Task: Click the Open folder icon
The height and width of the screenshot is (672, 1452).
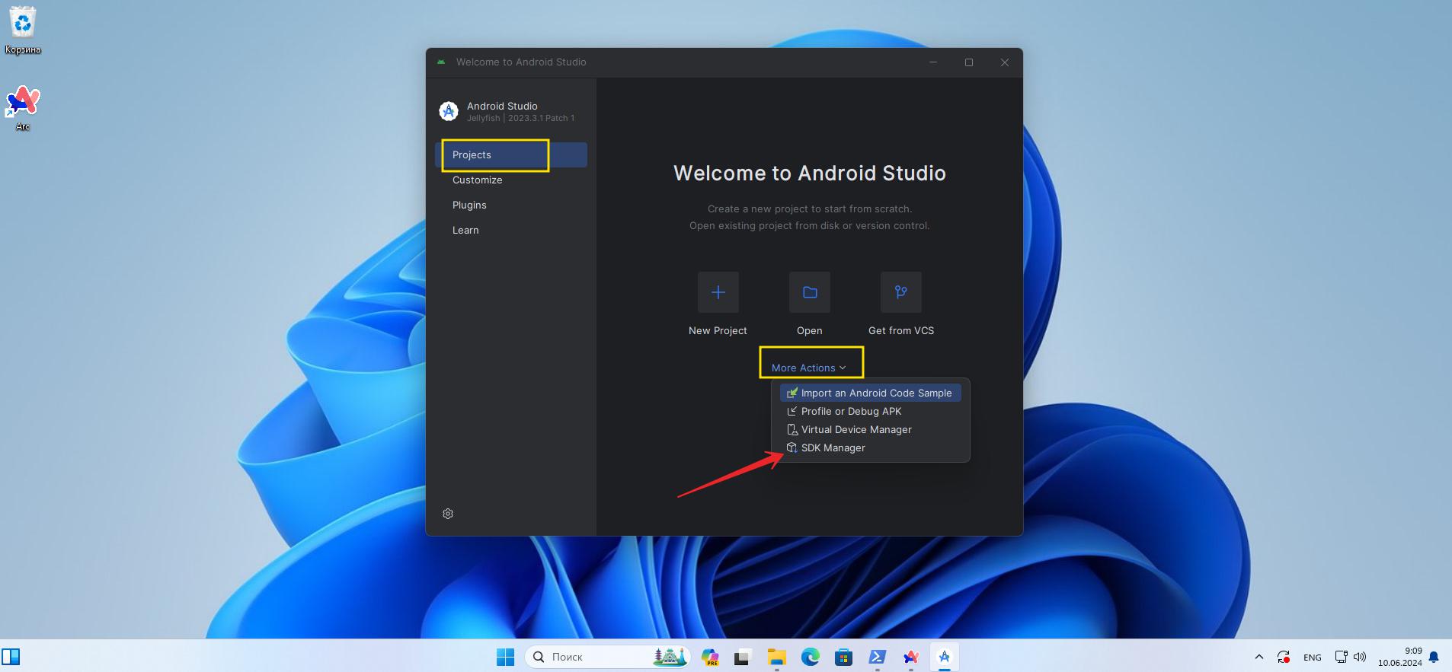Action: [x=809, y=292]
